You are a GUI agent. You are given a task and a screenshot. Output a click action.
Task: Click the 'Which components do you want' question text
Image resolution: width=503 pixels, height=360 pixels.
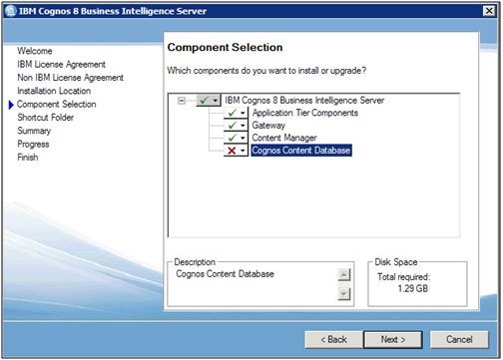[x=266, y=71]
